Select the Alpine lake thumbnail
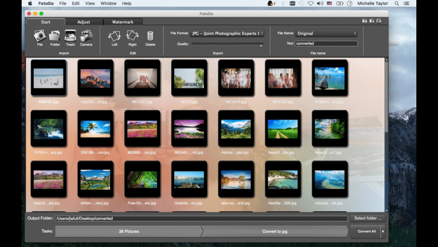Screen dimensions: 438x247 pyautogui.click(x=236, y=129)
